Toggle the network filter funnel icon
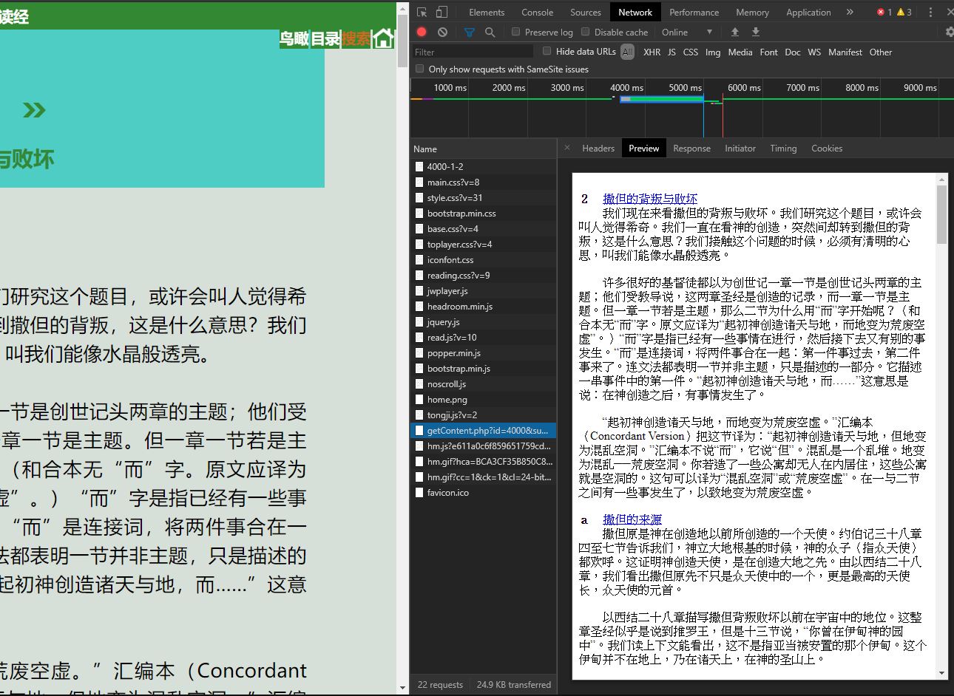954x696 pixels. point(469,33)
